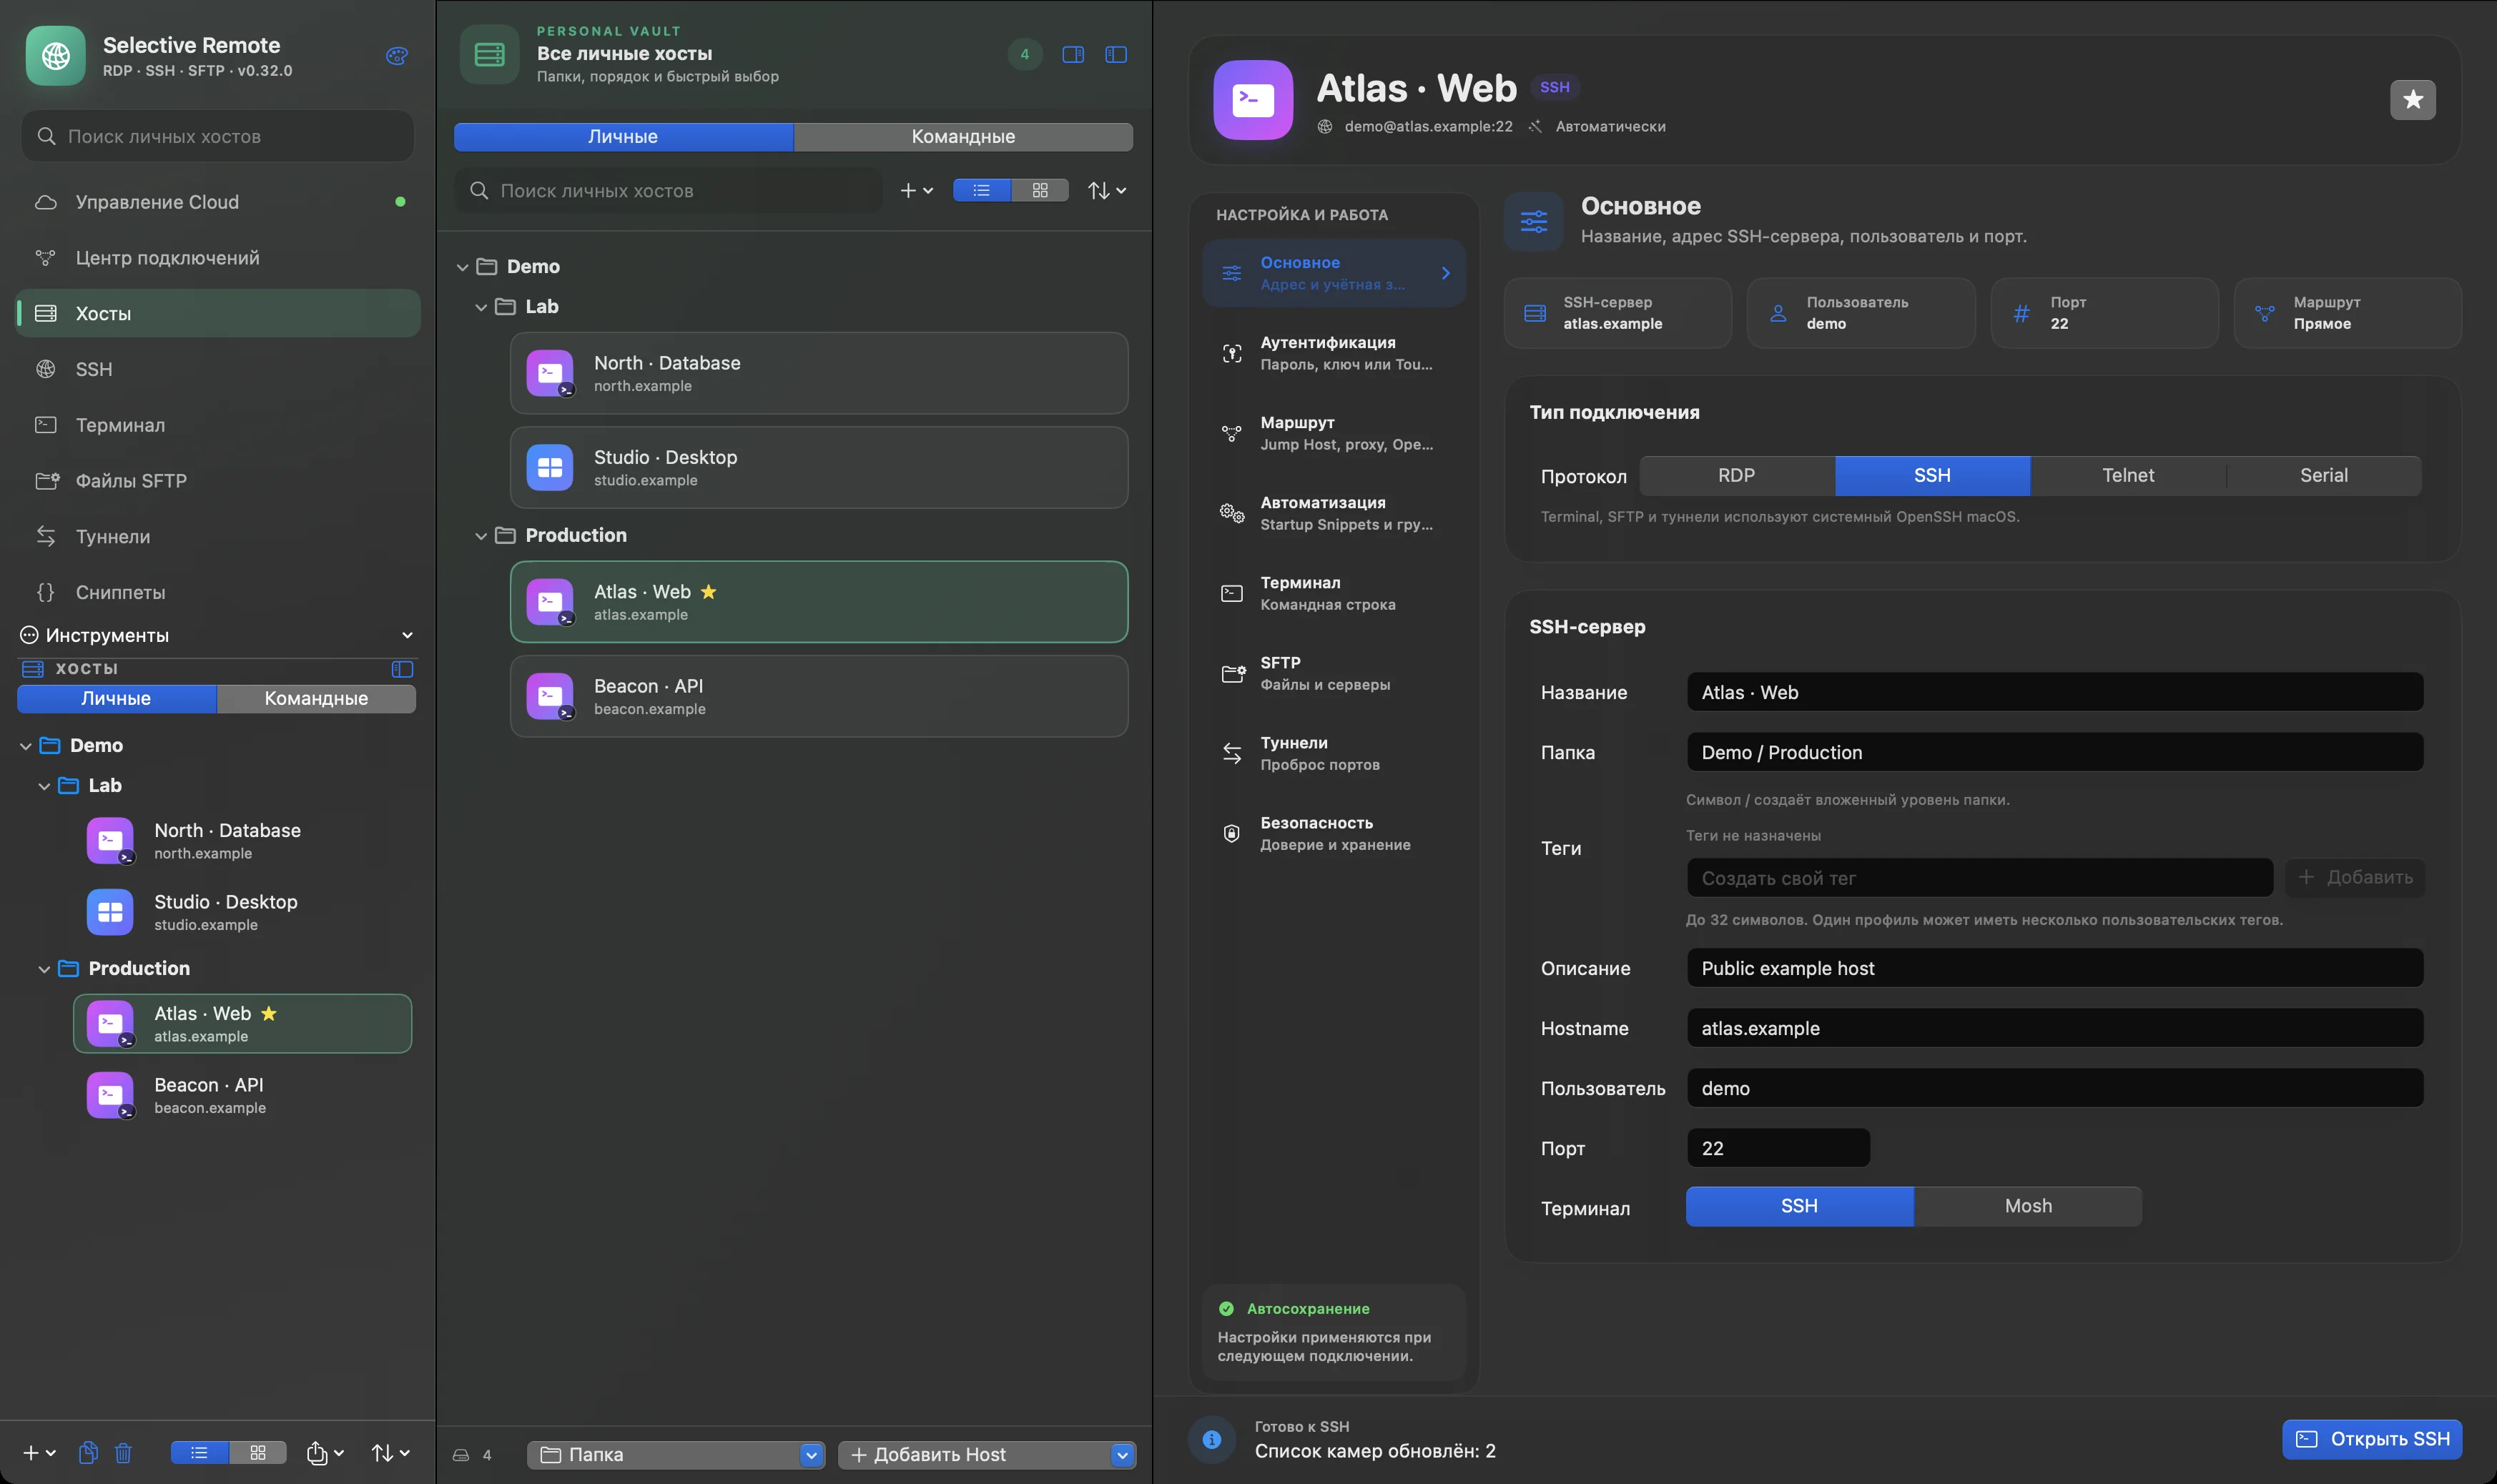Viewport: 2497px width, 1484px height.
Task: Open Аутентификация settings section
Action: click(1334, 353)
